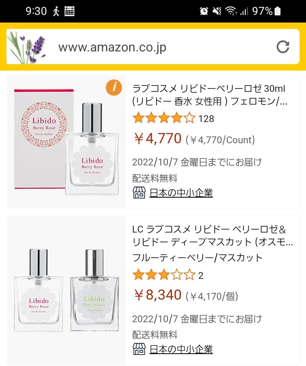Tap the lavender flower icon in address bar
This screenshot has height=366, width=306.
(26, 47)
